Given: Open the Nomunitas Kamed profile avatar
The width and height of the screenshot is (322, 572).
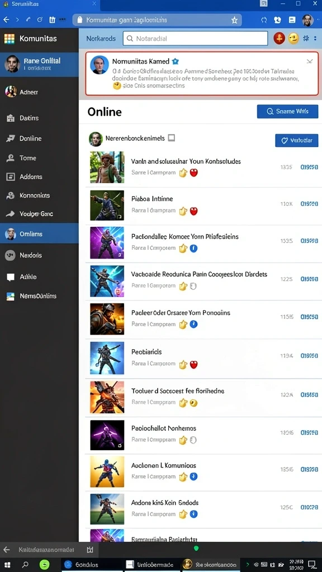Looking at the screenshot, I should point(100,65).
